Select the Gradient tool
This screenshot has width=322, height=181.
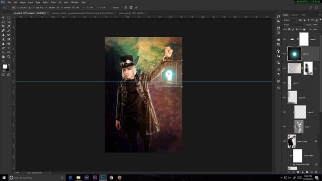(9, 39)
